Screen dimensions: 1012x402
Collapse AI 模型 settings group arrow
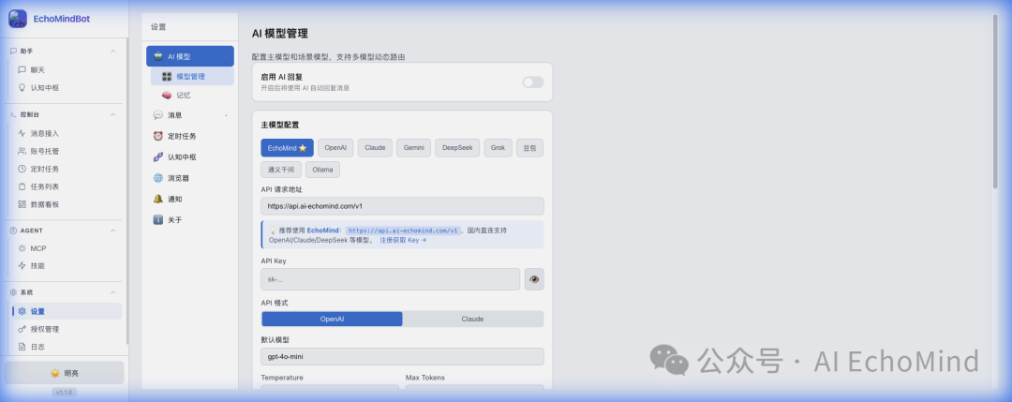226,57
